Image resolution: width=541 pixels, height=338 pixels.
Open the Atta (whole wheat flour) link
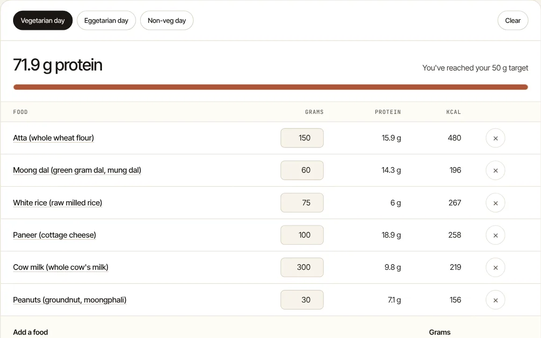(x=53, y=138)
